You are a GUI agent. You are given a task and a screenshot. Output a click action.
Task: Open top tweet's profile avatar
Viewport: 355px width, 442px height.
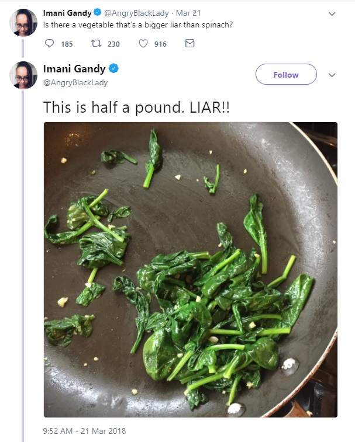tap(23, 23)
